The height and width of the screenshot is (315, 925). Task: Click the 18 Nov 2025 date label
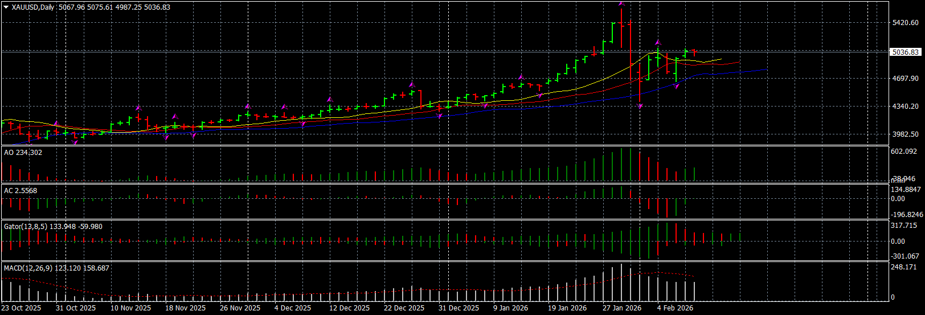coord(185,308)
